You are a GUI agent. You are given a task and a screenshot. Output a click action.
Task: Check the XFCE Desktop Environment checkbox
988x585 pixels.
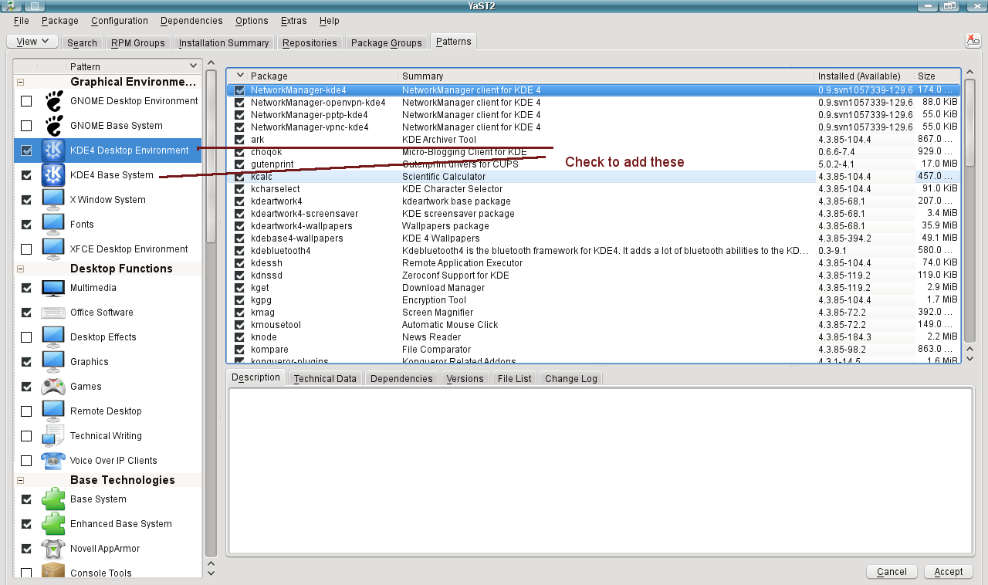coord(26,249)
